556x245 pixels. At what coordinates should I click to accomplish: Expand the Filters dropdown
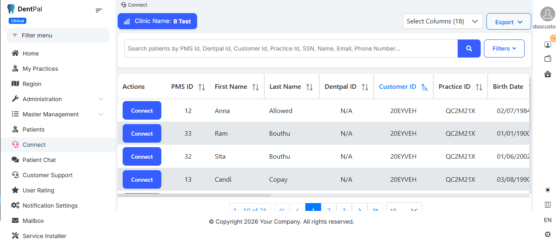(x=504, y=49)
